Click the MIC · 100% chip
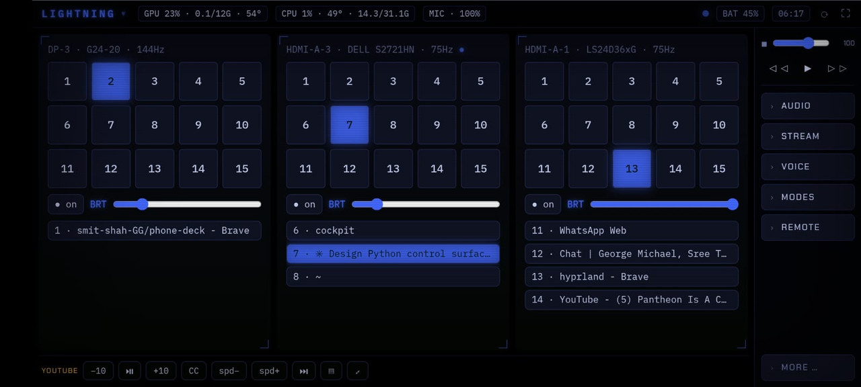 [x=455, y=13]
